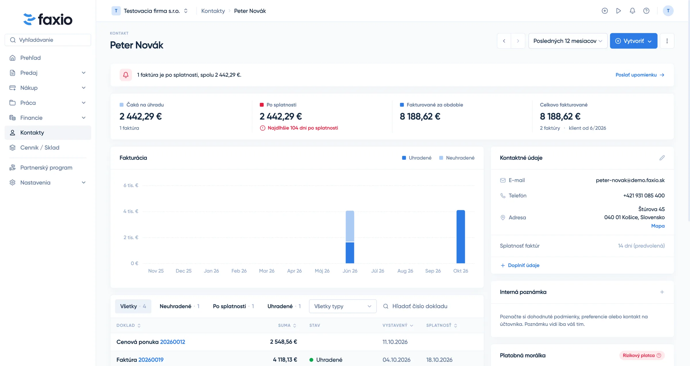The image size is (690, 366).
Task: Click the pencil edit icon in Kontaktné údaje
Action: (662, 158)
